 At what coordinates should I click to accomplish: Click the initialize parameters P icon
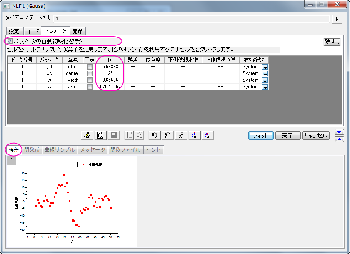click(x=155, y=135)
